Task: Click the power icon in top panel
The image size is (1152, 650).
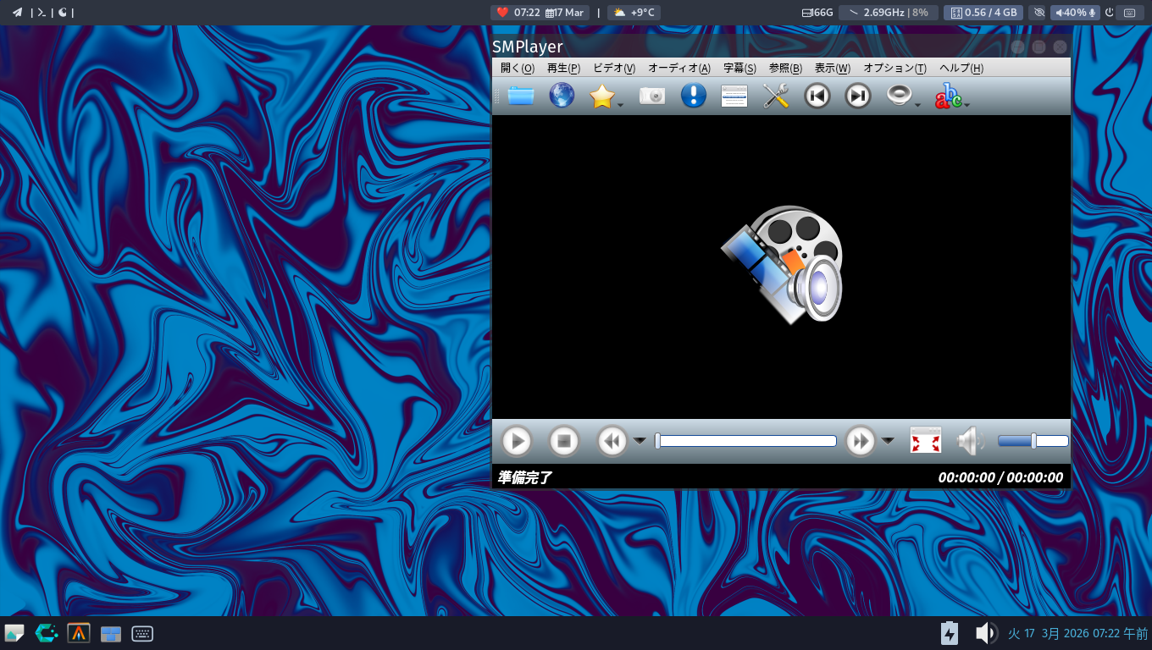Action: pyautogui.click(x=1109, y=13)
